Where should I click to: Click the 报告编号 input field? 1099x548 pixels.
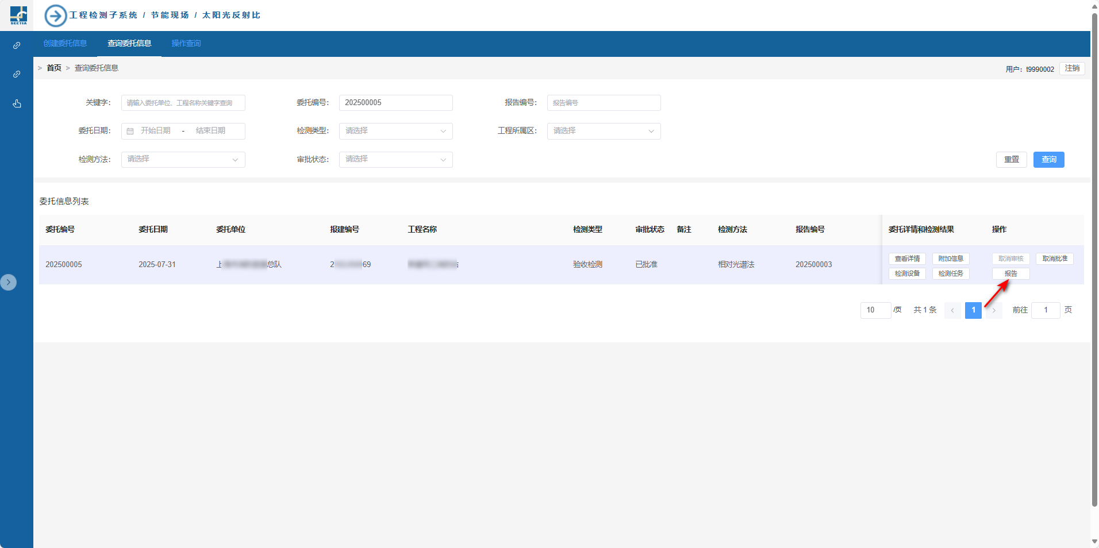[604, 103]
